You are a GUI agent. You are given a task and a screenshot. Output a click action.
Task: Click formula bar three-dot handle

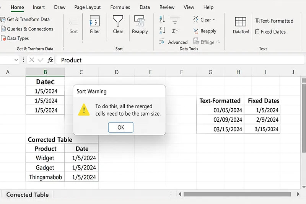click(x=23, y=60)
